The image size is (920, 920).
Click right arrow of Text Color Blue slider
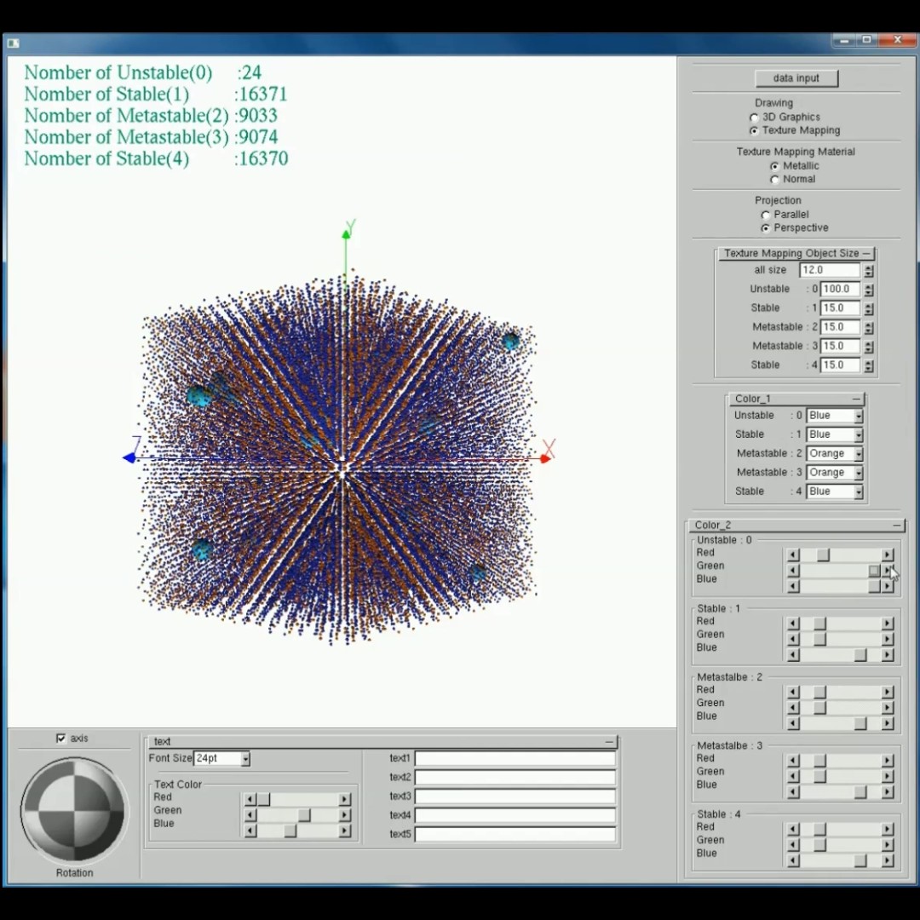point(344,831)
